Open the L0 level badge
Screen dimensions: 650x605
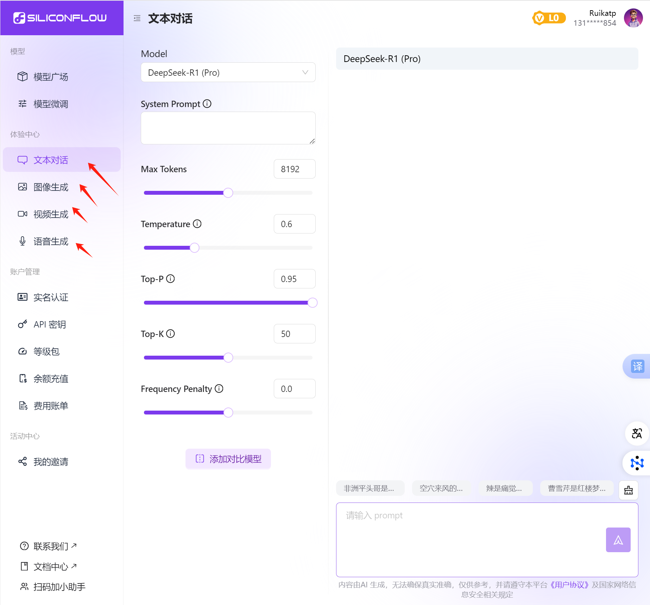tap(549, 18)
